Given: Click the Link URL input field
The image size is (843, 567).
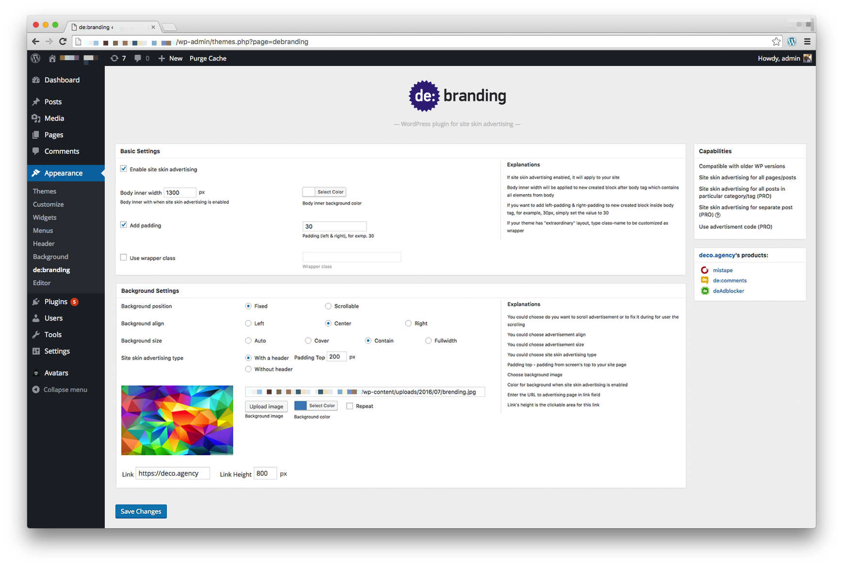Looking at the screenshot, I should tap(173, 473).
